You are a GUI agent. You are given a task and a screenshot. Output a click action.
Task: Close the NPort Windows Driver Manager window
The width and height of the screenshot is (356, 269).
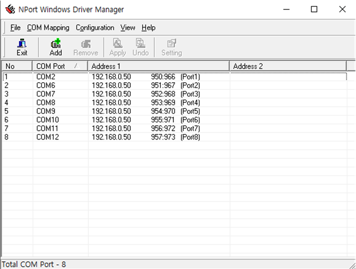click(x=342, y=9)
